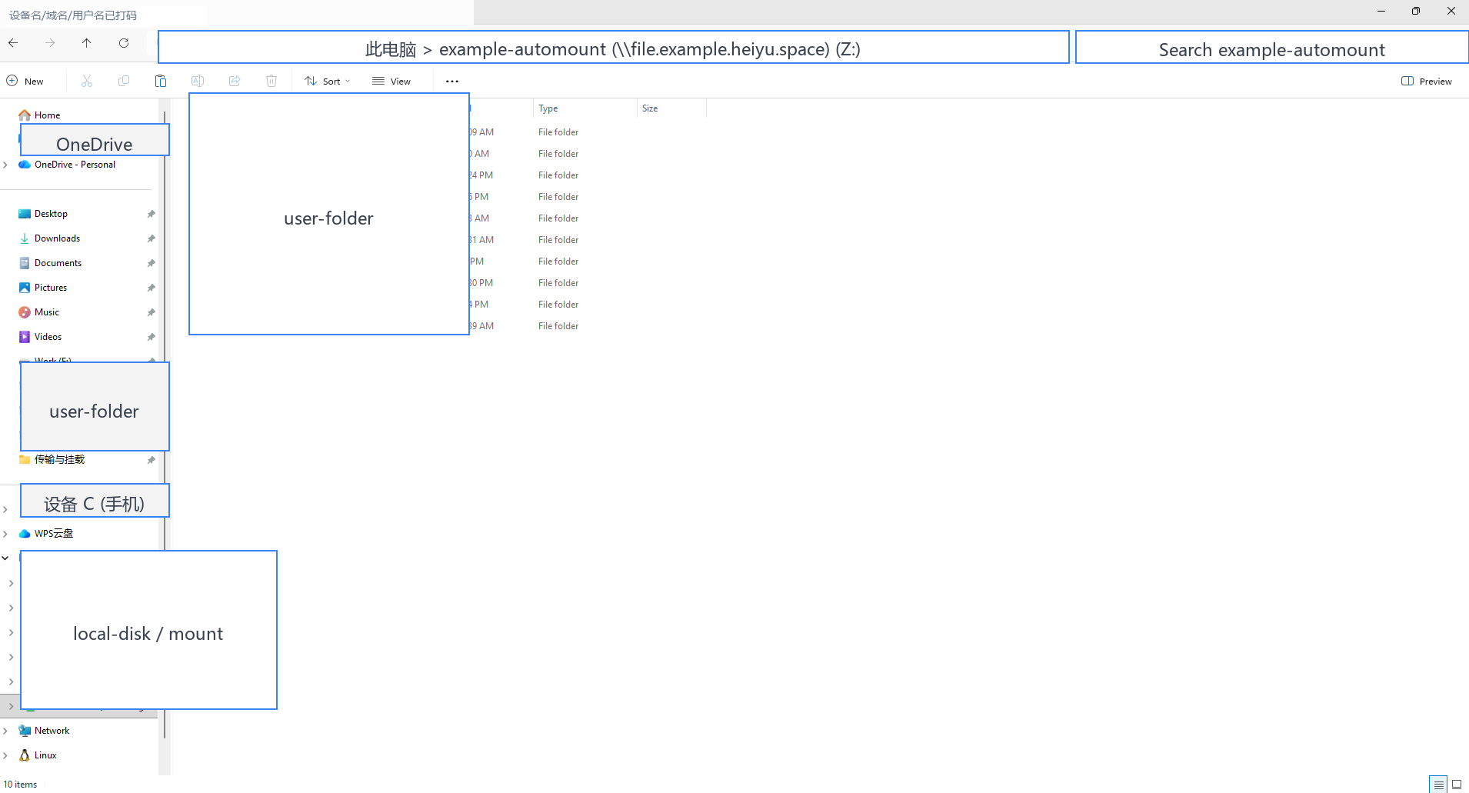This screenshot has height=793, width=1469.
Task: Click the pin icon beside Music
Action: (152, 312)
